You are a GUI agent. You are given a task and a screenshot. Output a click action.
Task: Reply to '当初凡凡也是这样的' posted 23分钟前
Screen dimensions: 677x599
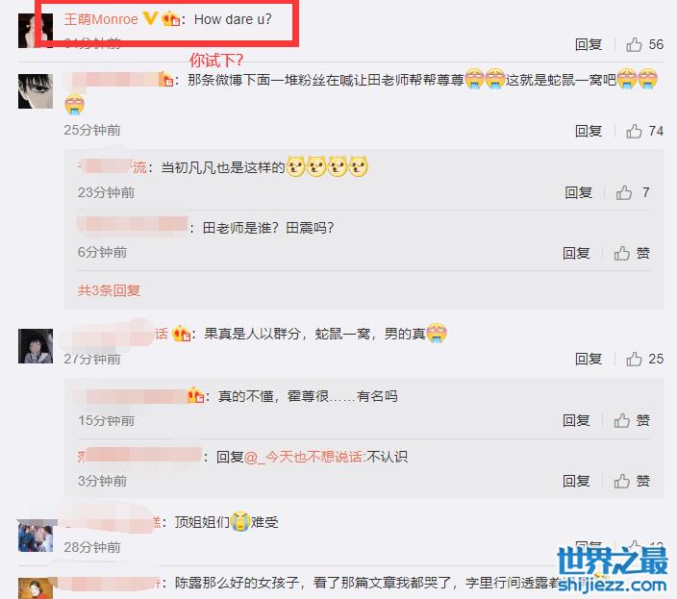click(x=579, y=192)
